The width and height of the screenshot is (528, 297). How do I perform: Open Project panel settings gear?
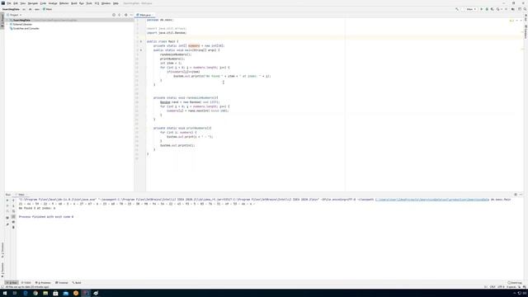[x=126, y=15]
